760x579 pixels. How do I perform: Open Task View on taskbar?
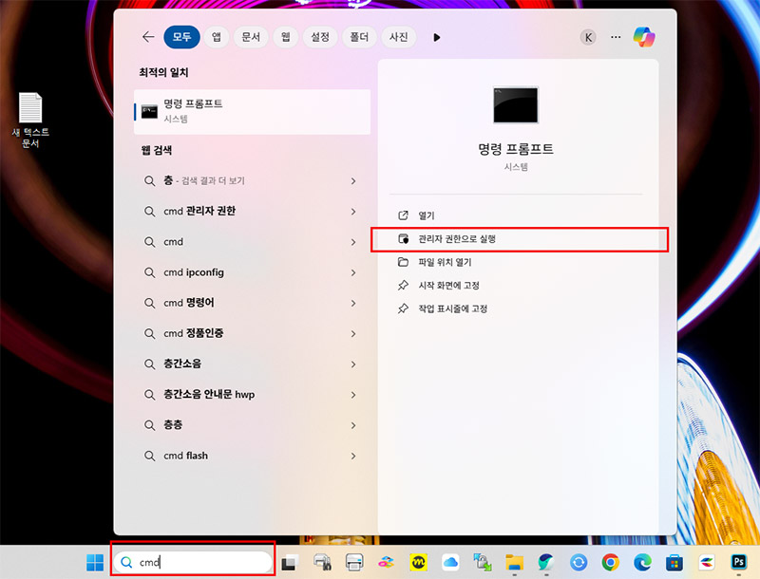290,563
